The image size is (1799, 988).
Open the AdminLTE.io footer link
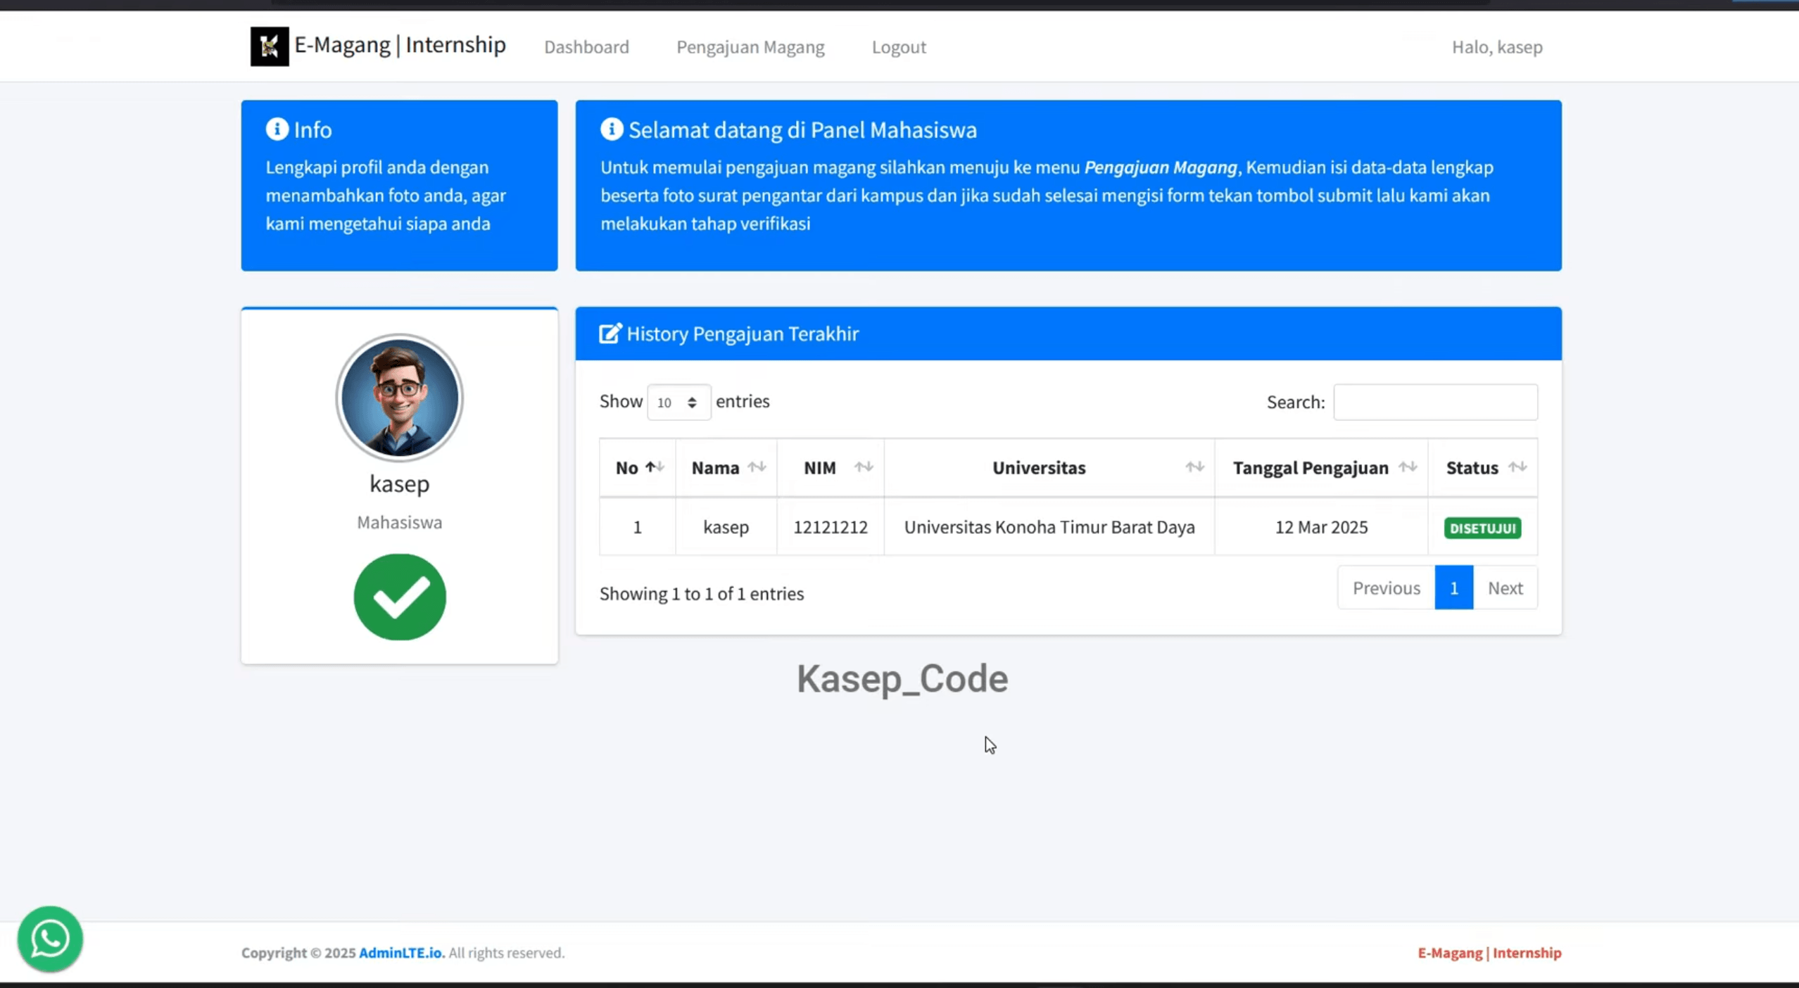pyautogui.click(x=402, y=953)
